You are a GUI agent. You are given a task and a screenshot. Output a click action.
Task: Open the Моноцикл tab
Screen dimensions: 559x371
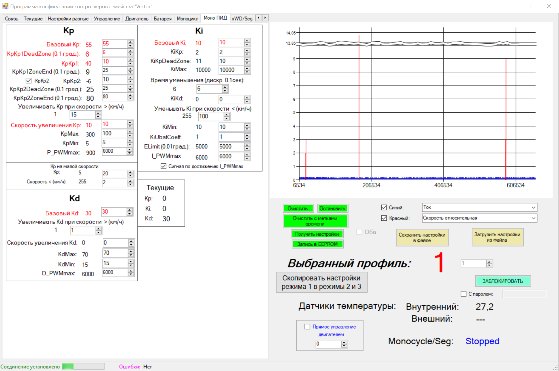[188, 19]
